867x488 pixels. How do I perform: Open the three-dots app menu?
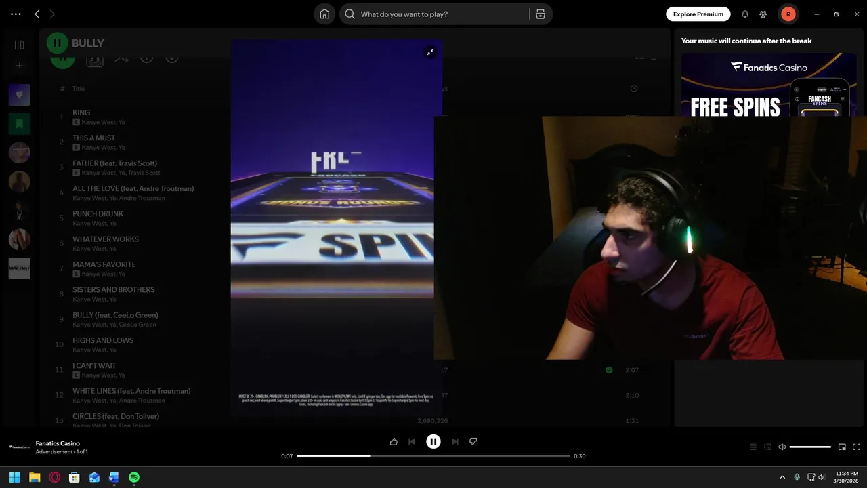[16, 14]
